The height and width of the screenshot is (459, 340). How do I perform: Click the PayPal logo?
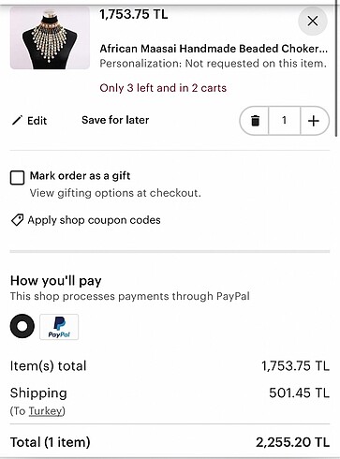[x=59, y=327]
